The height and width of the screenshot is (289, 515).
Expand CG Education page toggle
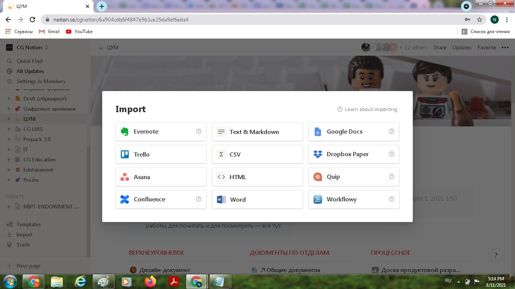point(9,160)
